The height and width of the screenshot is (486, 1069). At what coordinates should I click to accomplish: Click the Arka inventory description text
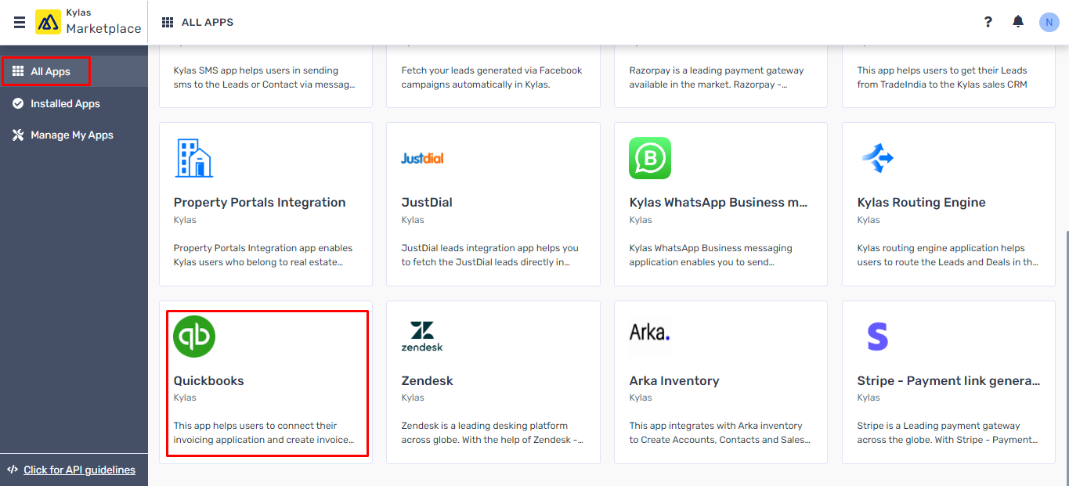[720, 433]
